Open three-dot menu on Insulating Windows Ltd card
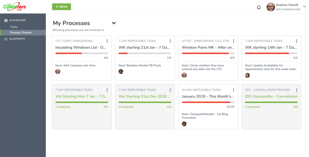 107,41
